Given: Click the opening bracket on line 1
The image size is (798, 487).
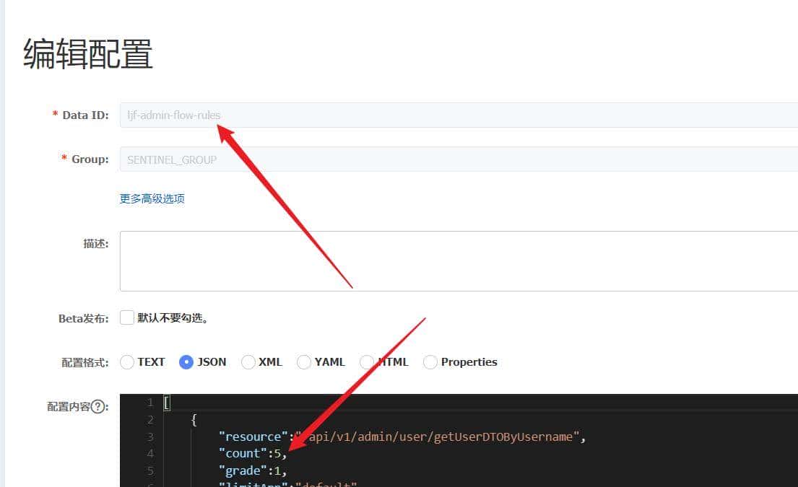Looking at the screenshot, I should [x=167, y=403].
